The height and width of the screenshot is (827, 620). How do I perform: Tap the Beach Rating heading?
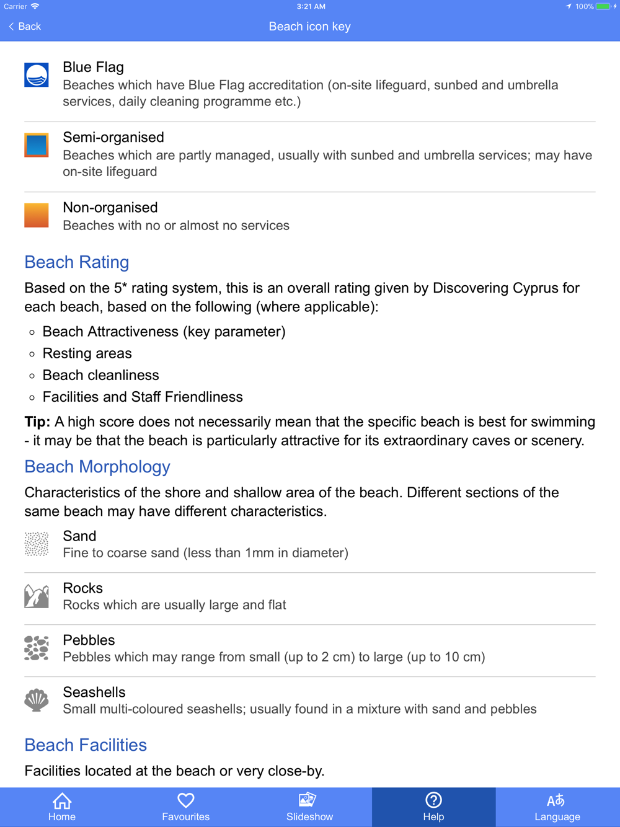pyautogui.click(x=77, y=262)
